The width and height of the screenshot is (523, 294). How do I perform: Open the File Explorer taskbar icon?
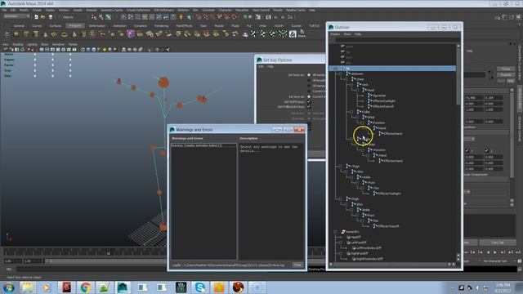click(28, 287)
